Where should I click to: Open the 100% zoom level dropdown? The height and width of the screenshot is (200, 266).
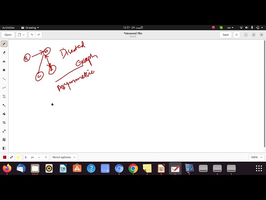256,157
